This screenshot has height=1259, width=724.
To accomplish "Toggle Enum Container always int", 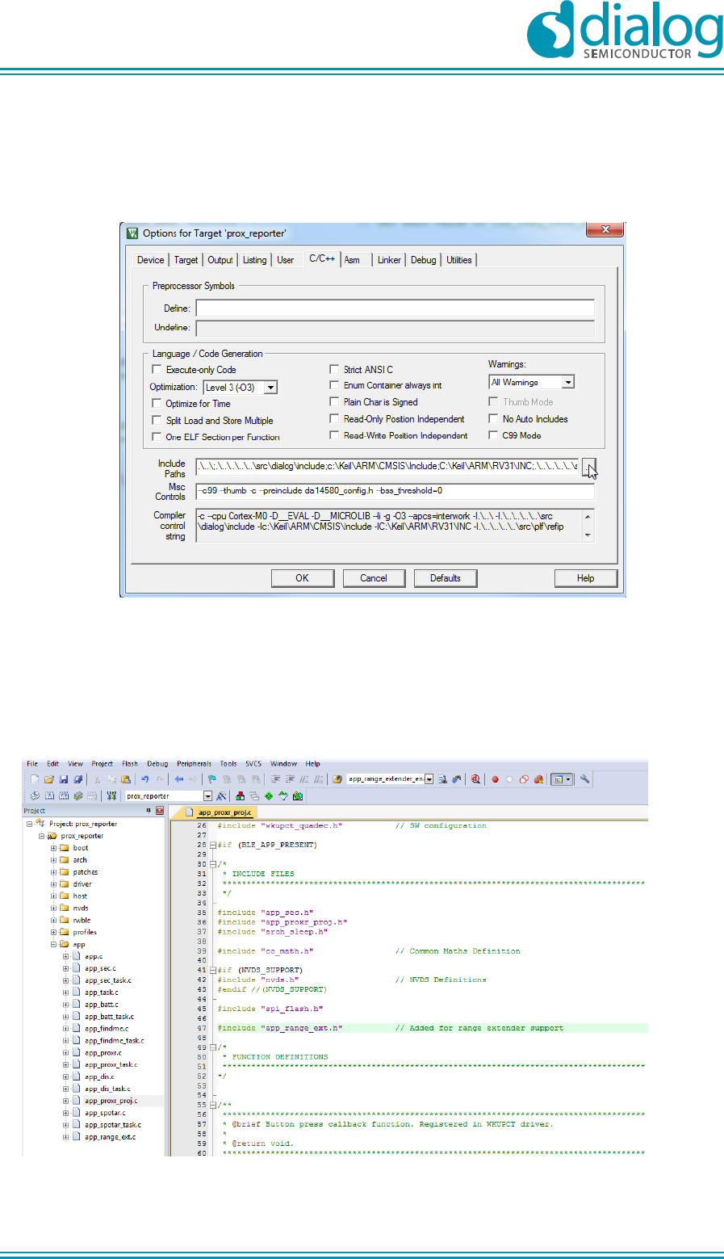I will click(x=334, y=386).
